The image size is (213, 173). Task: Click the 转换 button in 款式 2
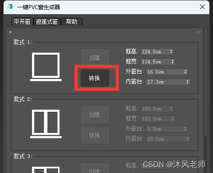95,135
